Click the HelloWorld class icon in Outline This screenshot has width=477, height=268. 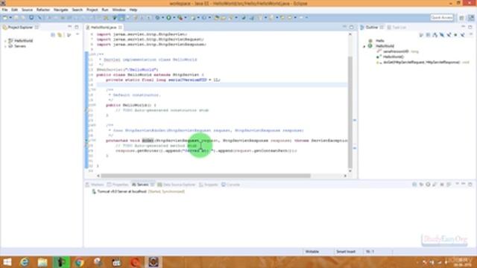point(370,46)
